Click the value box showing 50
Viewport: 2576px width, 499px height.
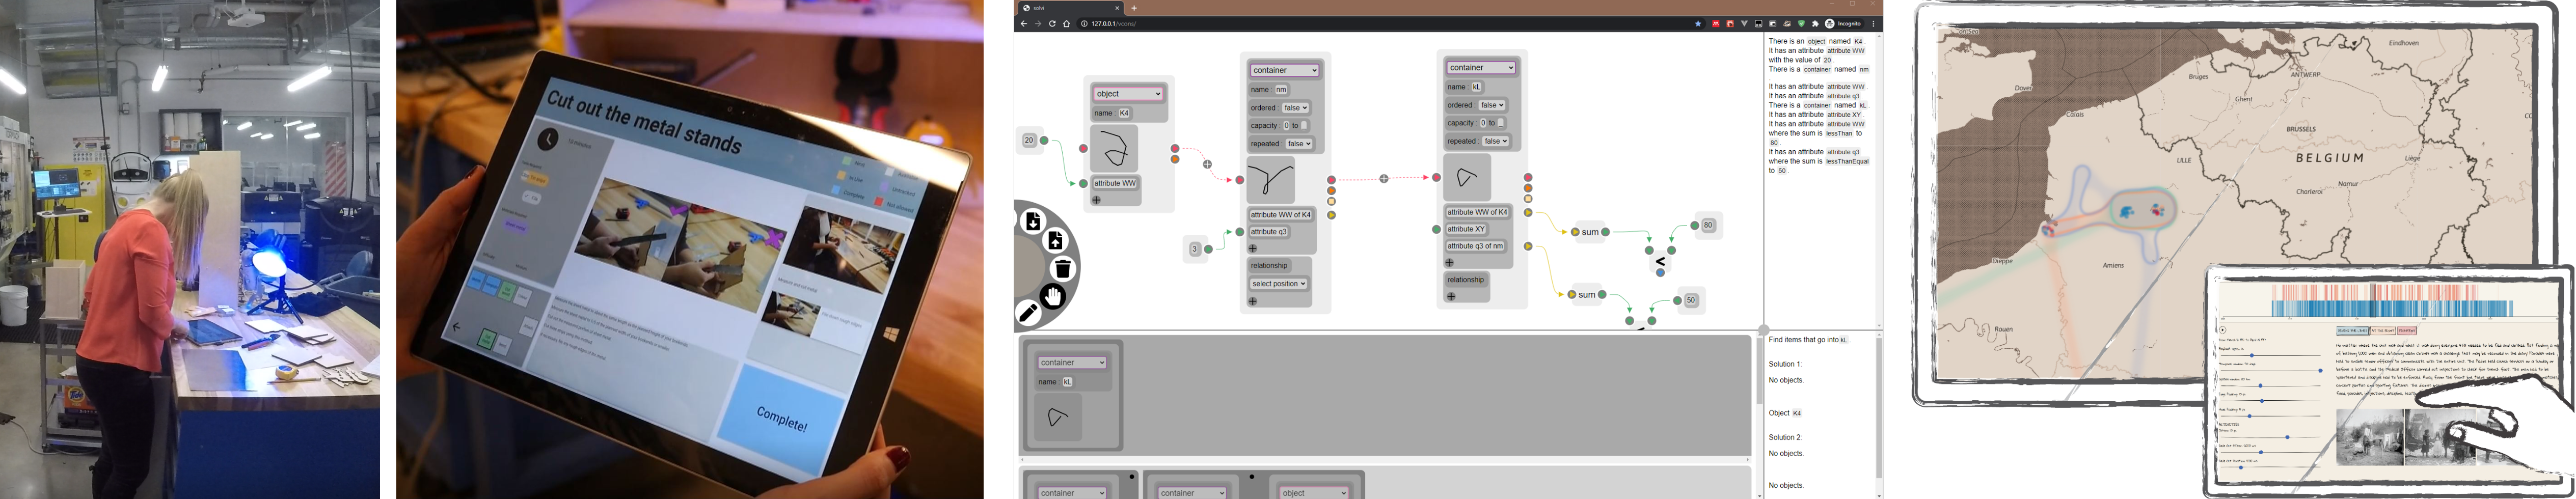(x=1691, y=300)
